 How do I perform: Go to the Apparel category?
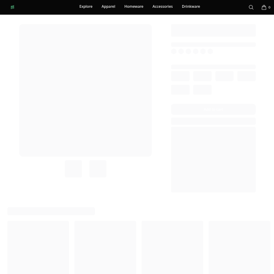(x=108, y=7)
